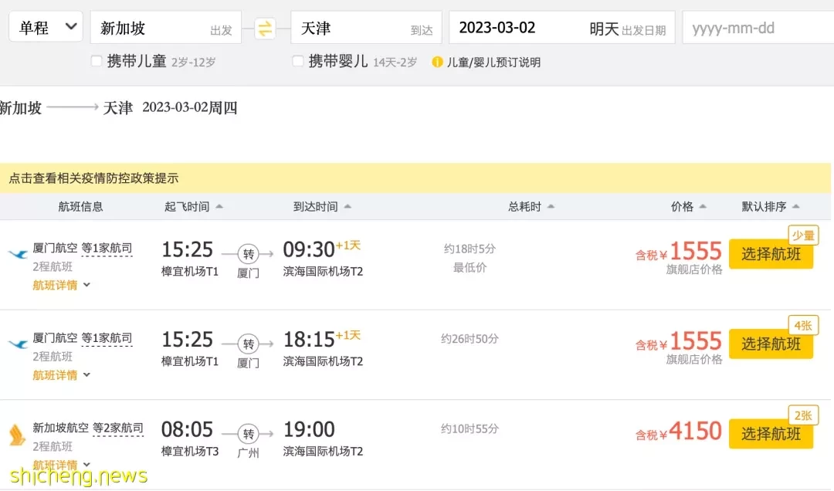834x491 pixels.
Task: Click the 4150 price
Action: tap(695, 432)
